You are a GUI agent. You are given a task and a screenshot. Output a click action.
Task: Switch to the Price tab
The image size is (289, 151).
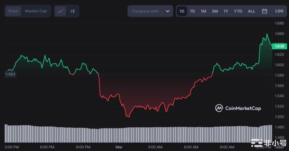(x=13, y=11)
